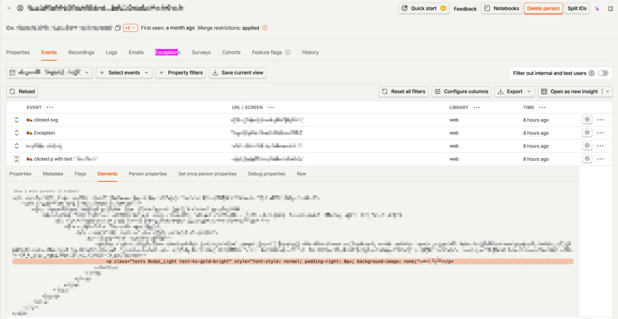Image resolution: width=618 pixels, height=319 pixels.
Task: Open Configure columns
Action: 462,91
